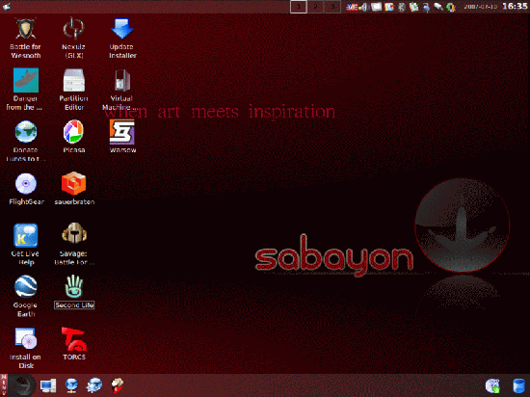Open the Sabayon main menu launcher
The width and height of the screenshot is (530, 397).
click(x=22, y=385)
